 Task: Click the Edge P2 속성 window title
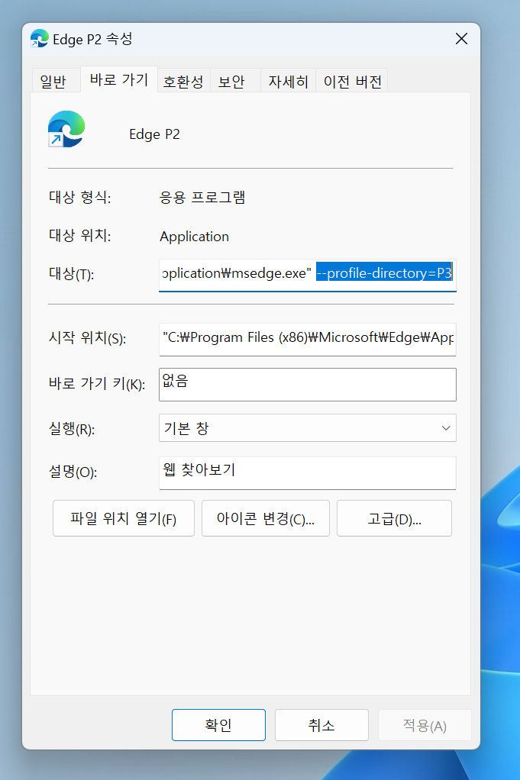pos(92,39)
